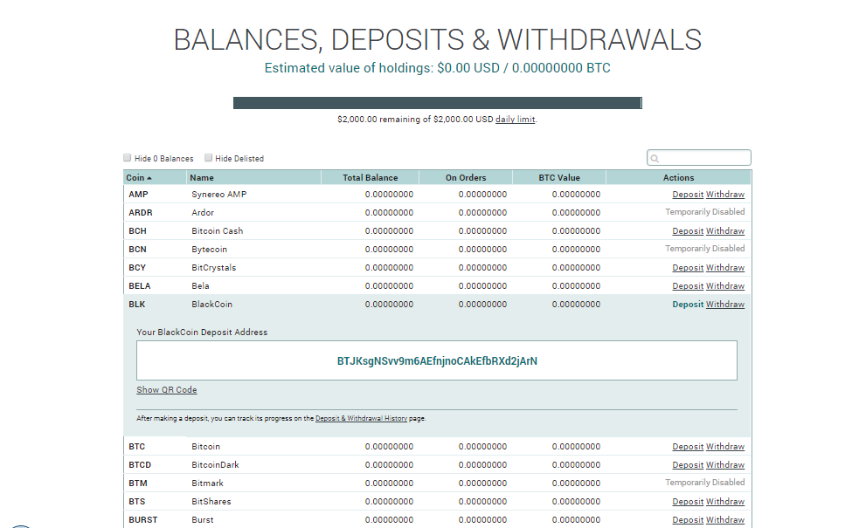Click Deposit for Burst

[x=688, y=520]
